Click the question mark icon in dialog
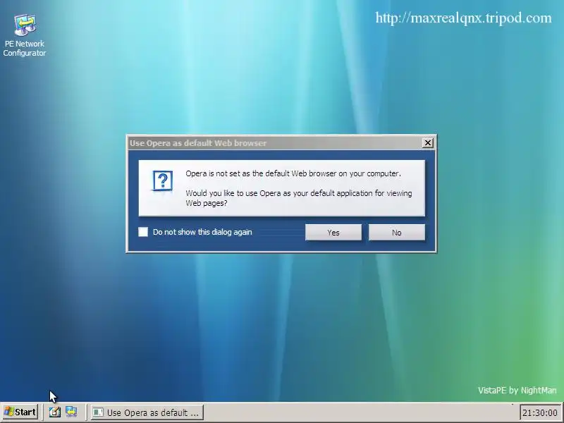Screen dimensions: 564x423 163,180
